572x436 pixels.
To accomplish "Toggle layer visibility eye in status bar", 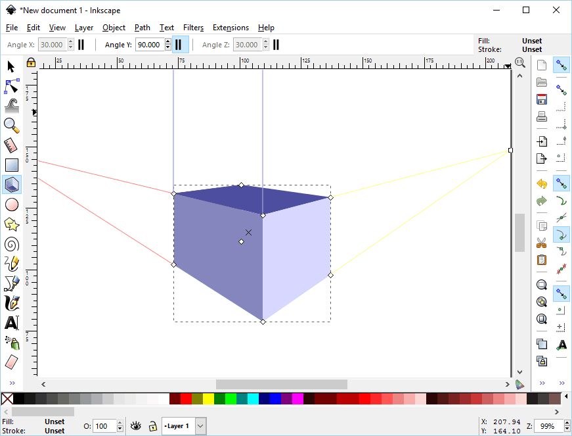I will tap(136, 426).
